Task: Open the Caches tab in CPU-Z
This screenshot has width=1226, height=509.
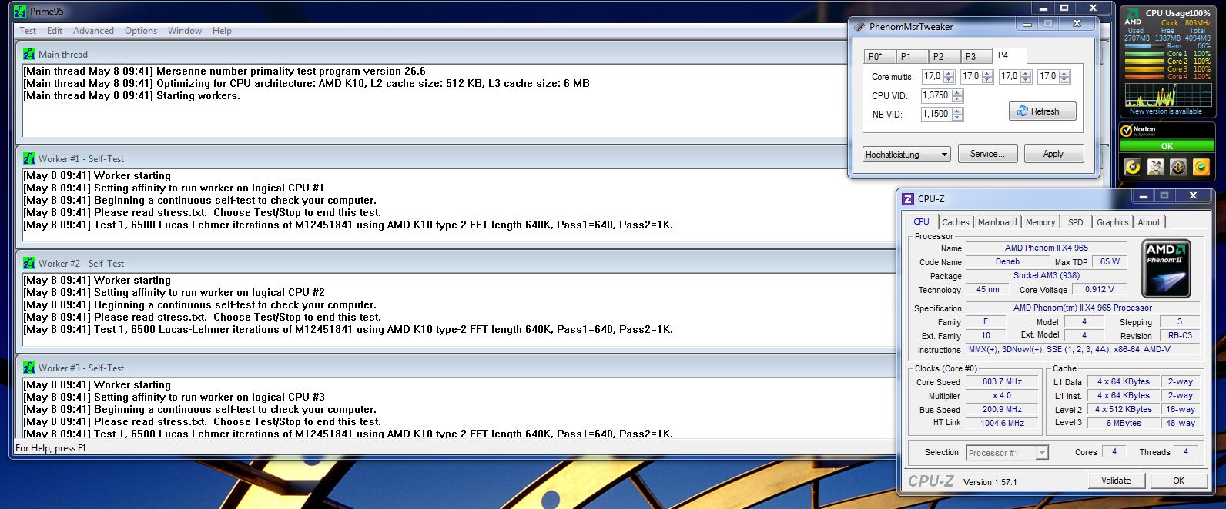Action: 955,222
